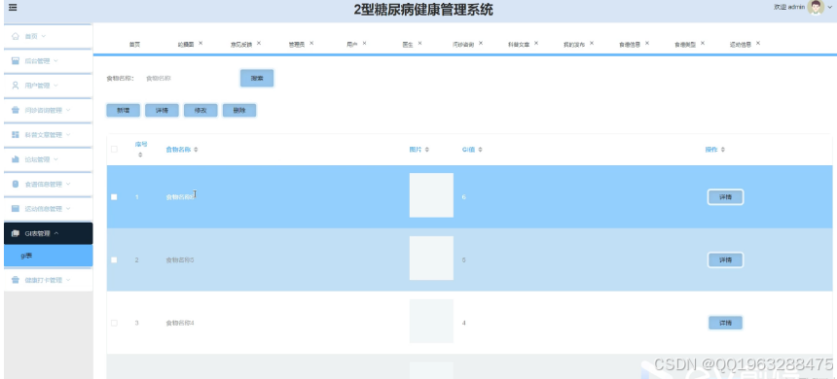Image resolution: width=837 pixels, height=379 pixels.
Task: Click the person icon of 用户管理
Action: (x=16, y=86)
